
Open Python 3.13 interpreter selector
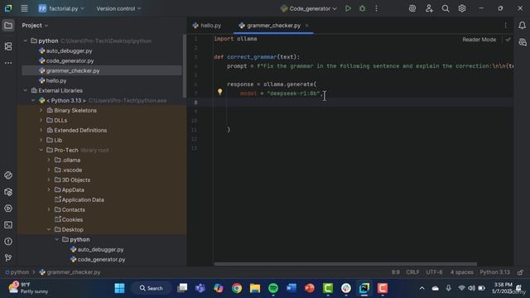tap(494, 272)
